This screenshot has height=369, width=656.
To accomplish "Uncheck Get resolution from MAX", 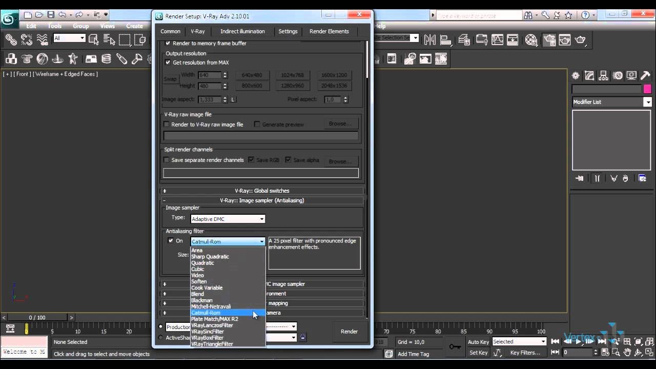I will tap(168, 63).
